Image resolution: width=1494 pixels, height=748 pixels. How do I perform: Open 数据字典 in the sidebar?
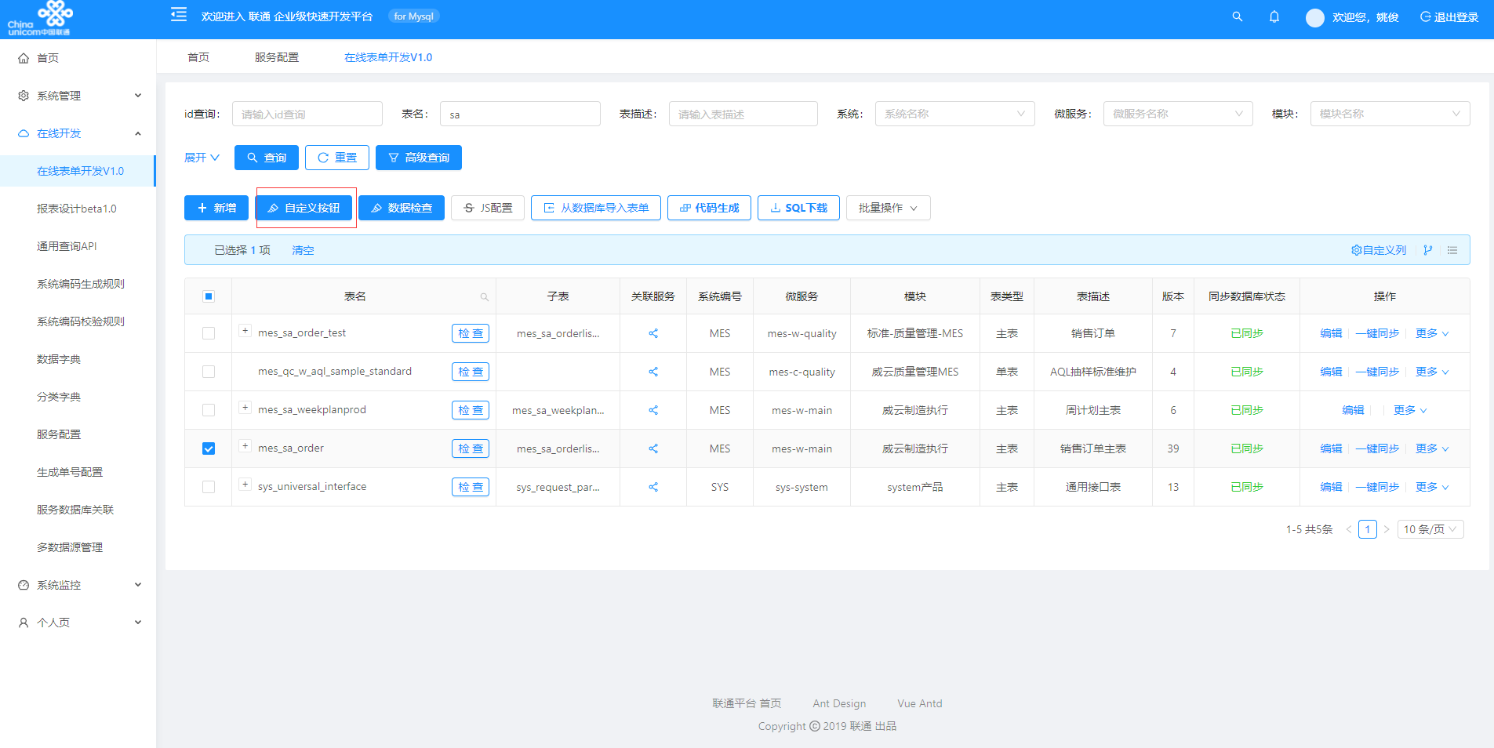(78, 359)
